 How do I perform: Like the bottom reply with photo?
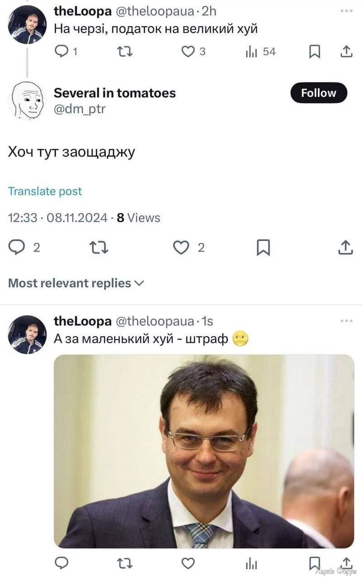coord(188,563)
